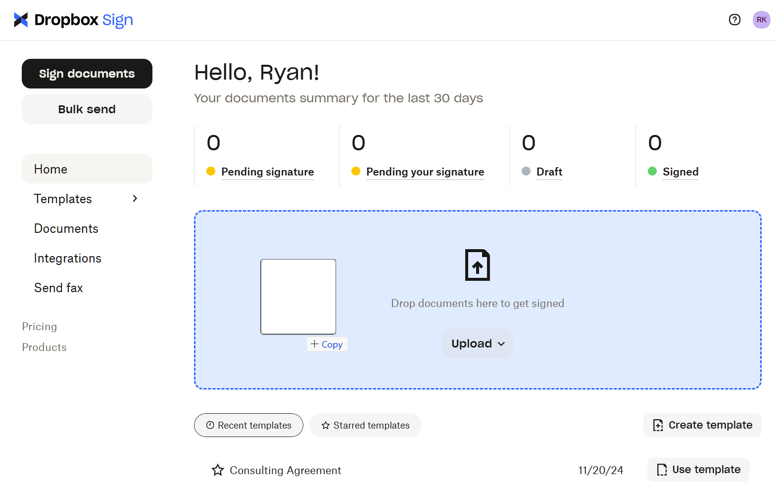This screenshot has width=777, height=482.
Task: Click Create template button
Action: pos(702,425)
